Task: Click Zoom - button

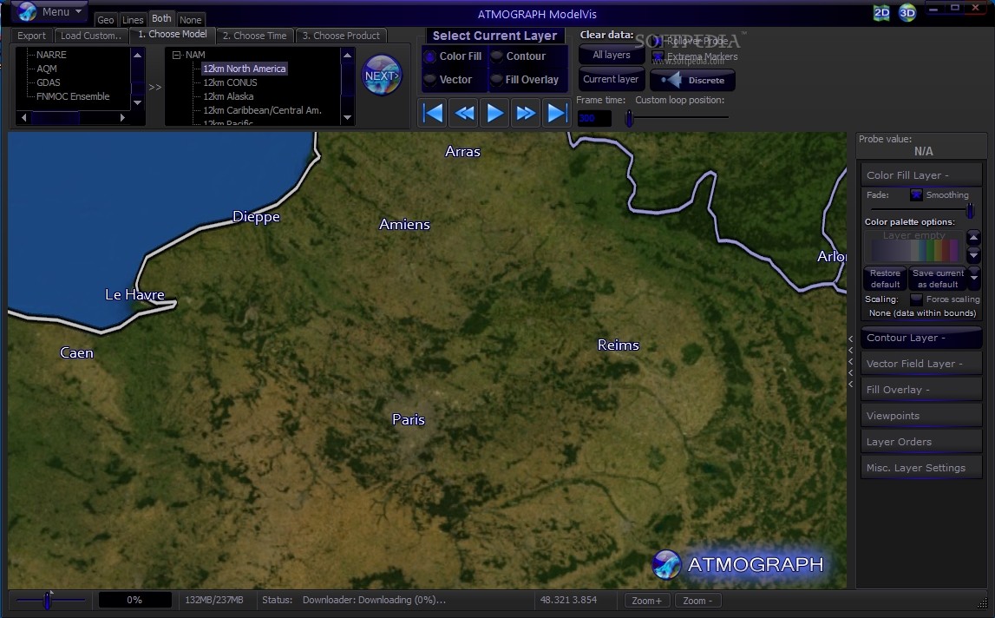Action: pos(697,601)
